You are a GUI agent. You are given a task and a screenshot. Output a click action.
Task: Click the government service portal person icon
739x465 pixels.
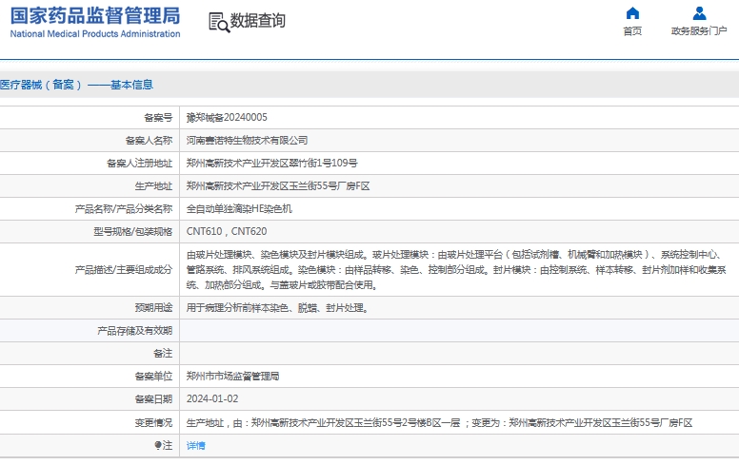pyautogui.click(x=699, y=13)
